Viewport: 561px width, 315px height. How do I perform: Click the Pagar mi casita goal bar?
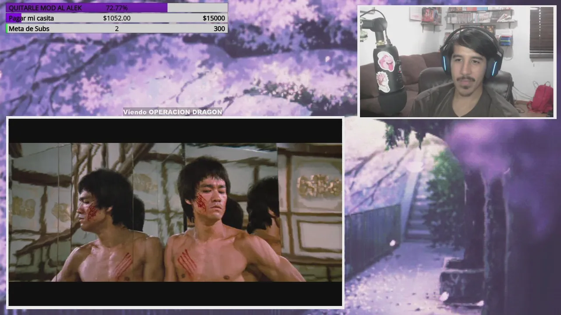[117, 18]
